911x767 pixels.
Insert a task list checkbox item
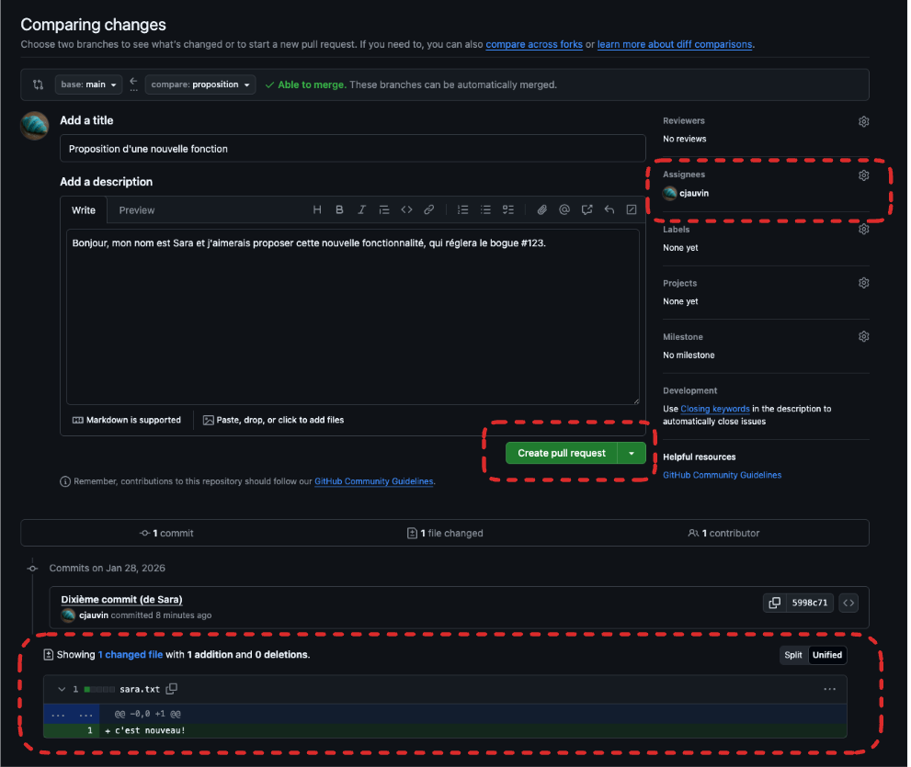(x=508, y=210)
